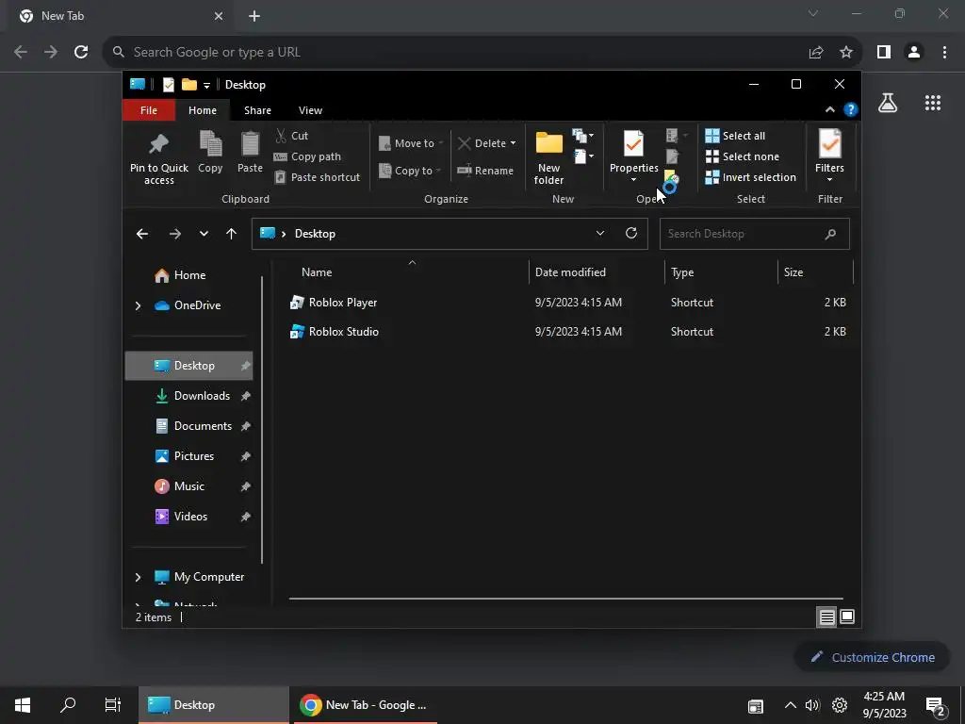Click Paste shortcut
The width and height of the screenshot is (965, 724).
(317, 177)
